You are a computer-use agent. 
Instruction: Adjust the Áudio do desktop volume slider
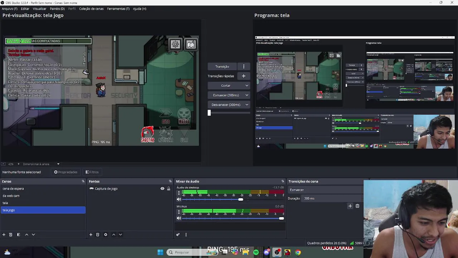(241, 199)
